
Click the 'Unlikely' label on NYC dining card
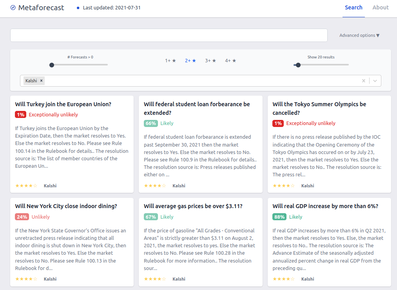(40, 217)
